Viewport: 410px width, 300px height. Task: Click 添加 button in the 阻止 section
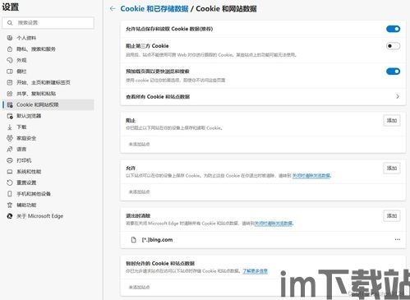[392, 121]
